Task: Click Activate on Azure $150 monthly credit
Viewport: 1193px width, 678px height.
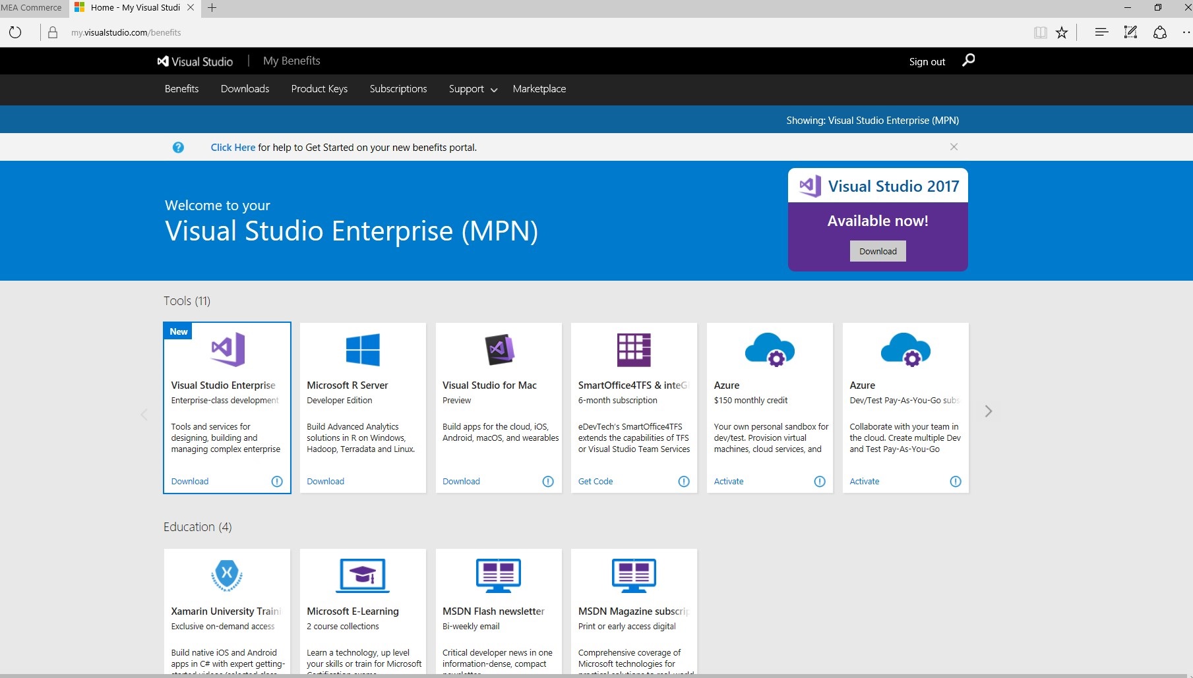Action: [728, 482]
